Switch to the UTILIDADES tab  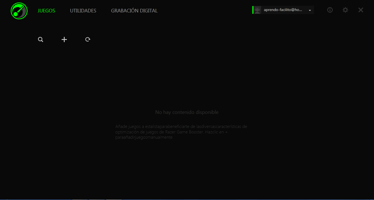tap(83, 11)
